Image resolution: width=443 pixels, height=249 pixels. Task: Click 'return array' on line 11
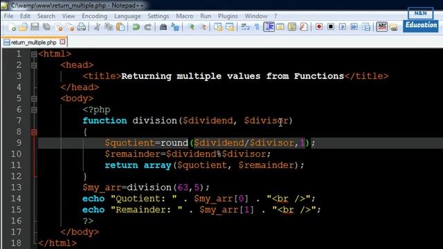[x=138, y=165]
